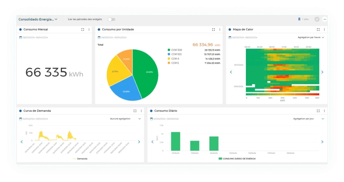Maximize the Curva de Demanda widget
This screenshot has width=344, height=182.
135,111
